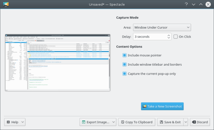
Task: Click the Export Image picture icon
Action: [x=84, y=122]
